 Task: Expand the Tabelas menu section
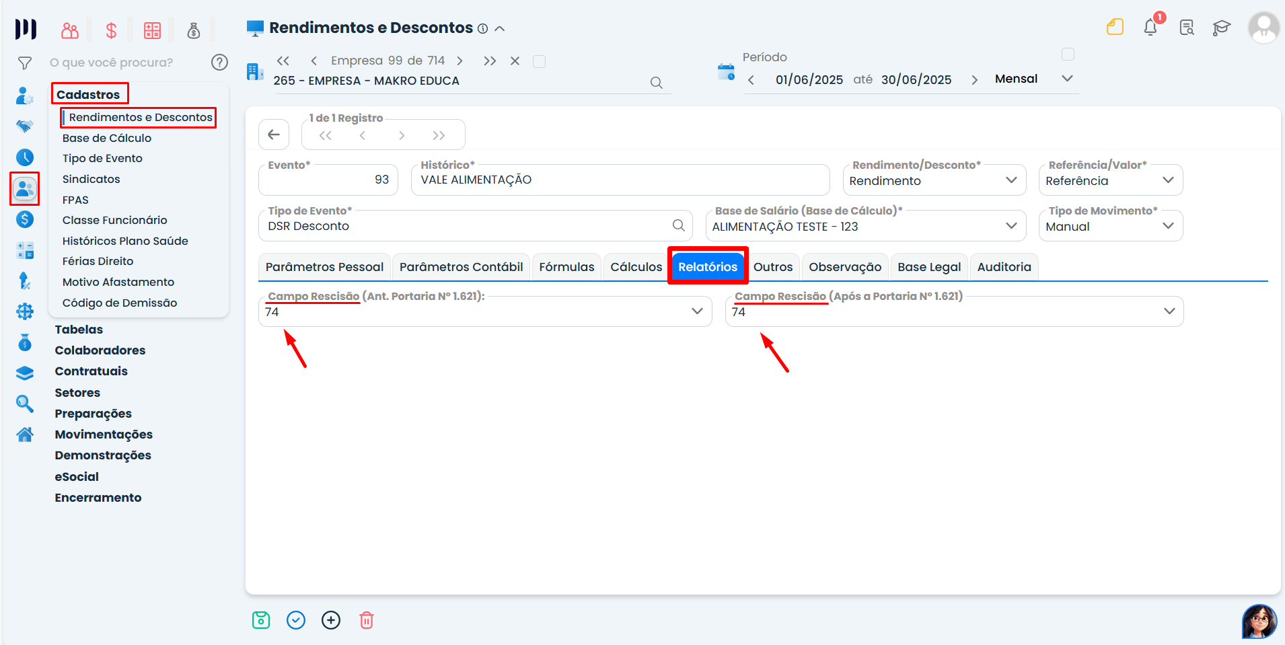pos(79,330)
